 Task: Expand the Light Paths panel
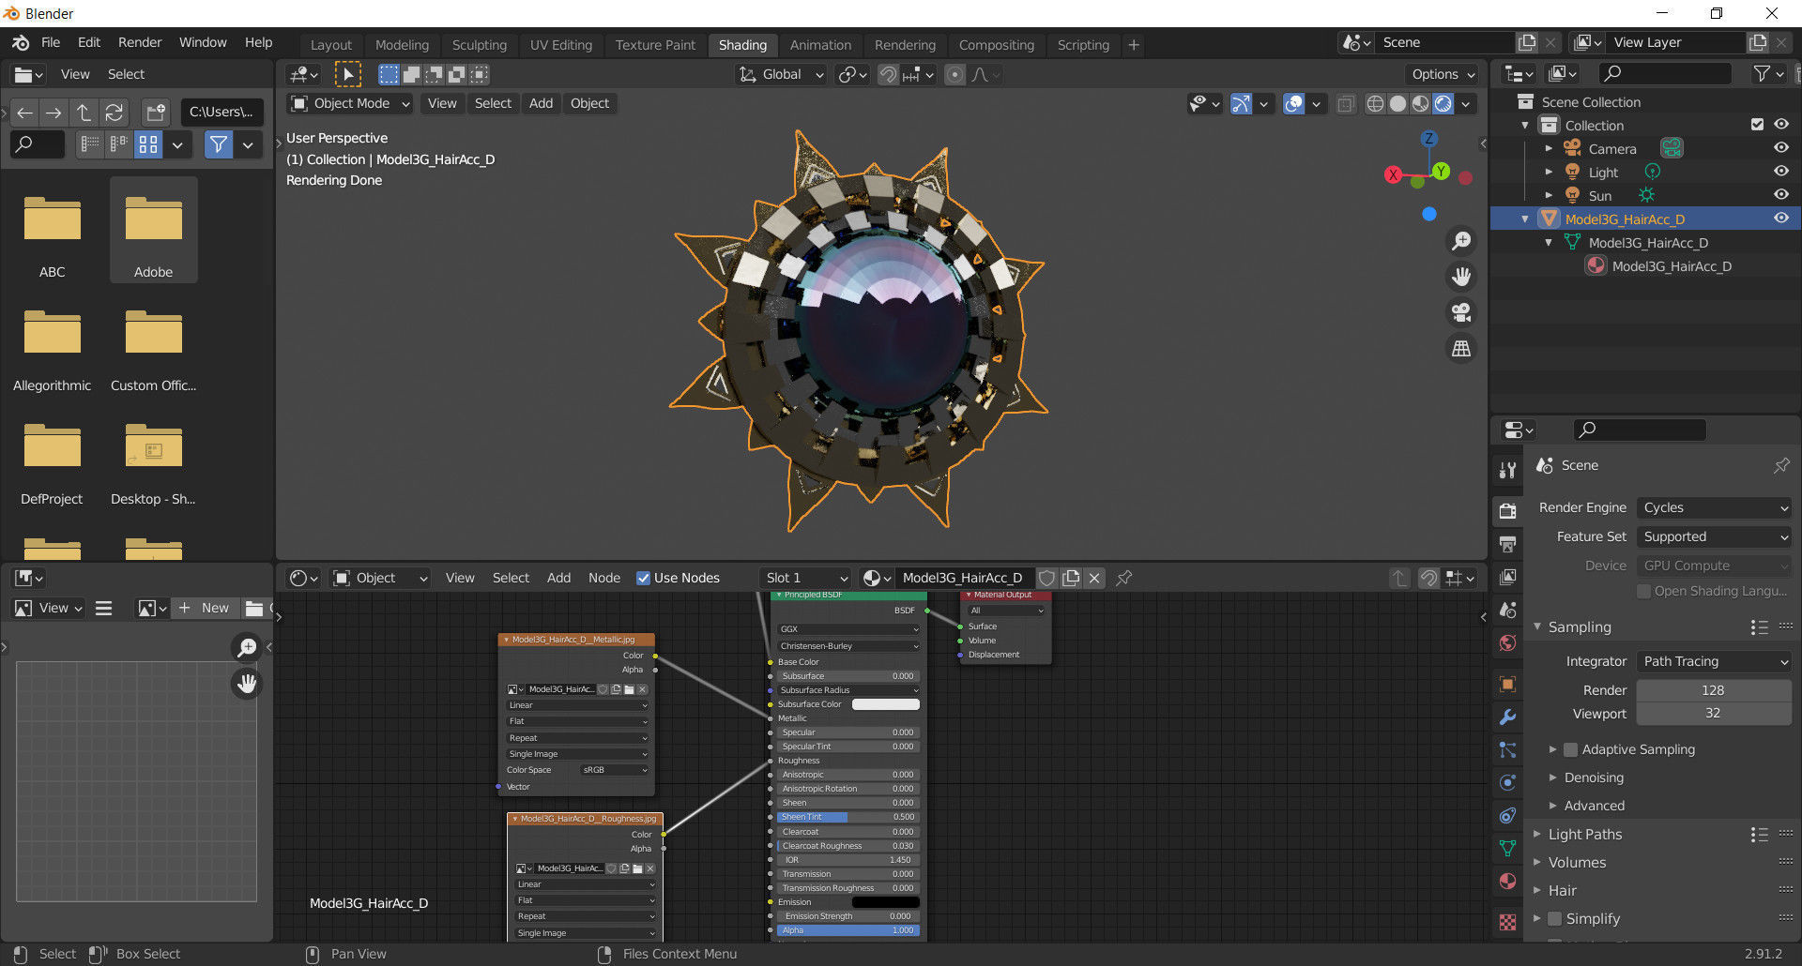[1584, 834]
